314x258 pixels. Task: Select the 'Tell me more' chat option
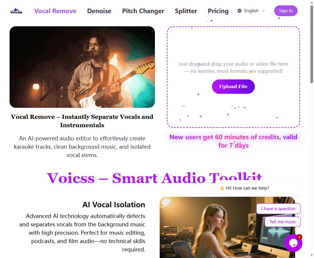pos(283,222)
